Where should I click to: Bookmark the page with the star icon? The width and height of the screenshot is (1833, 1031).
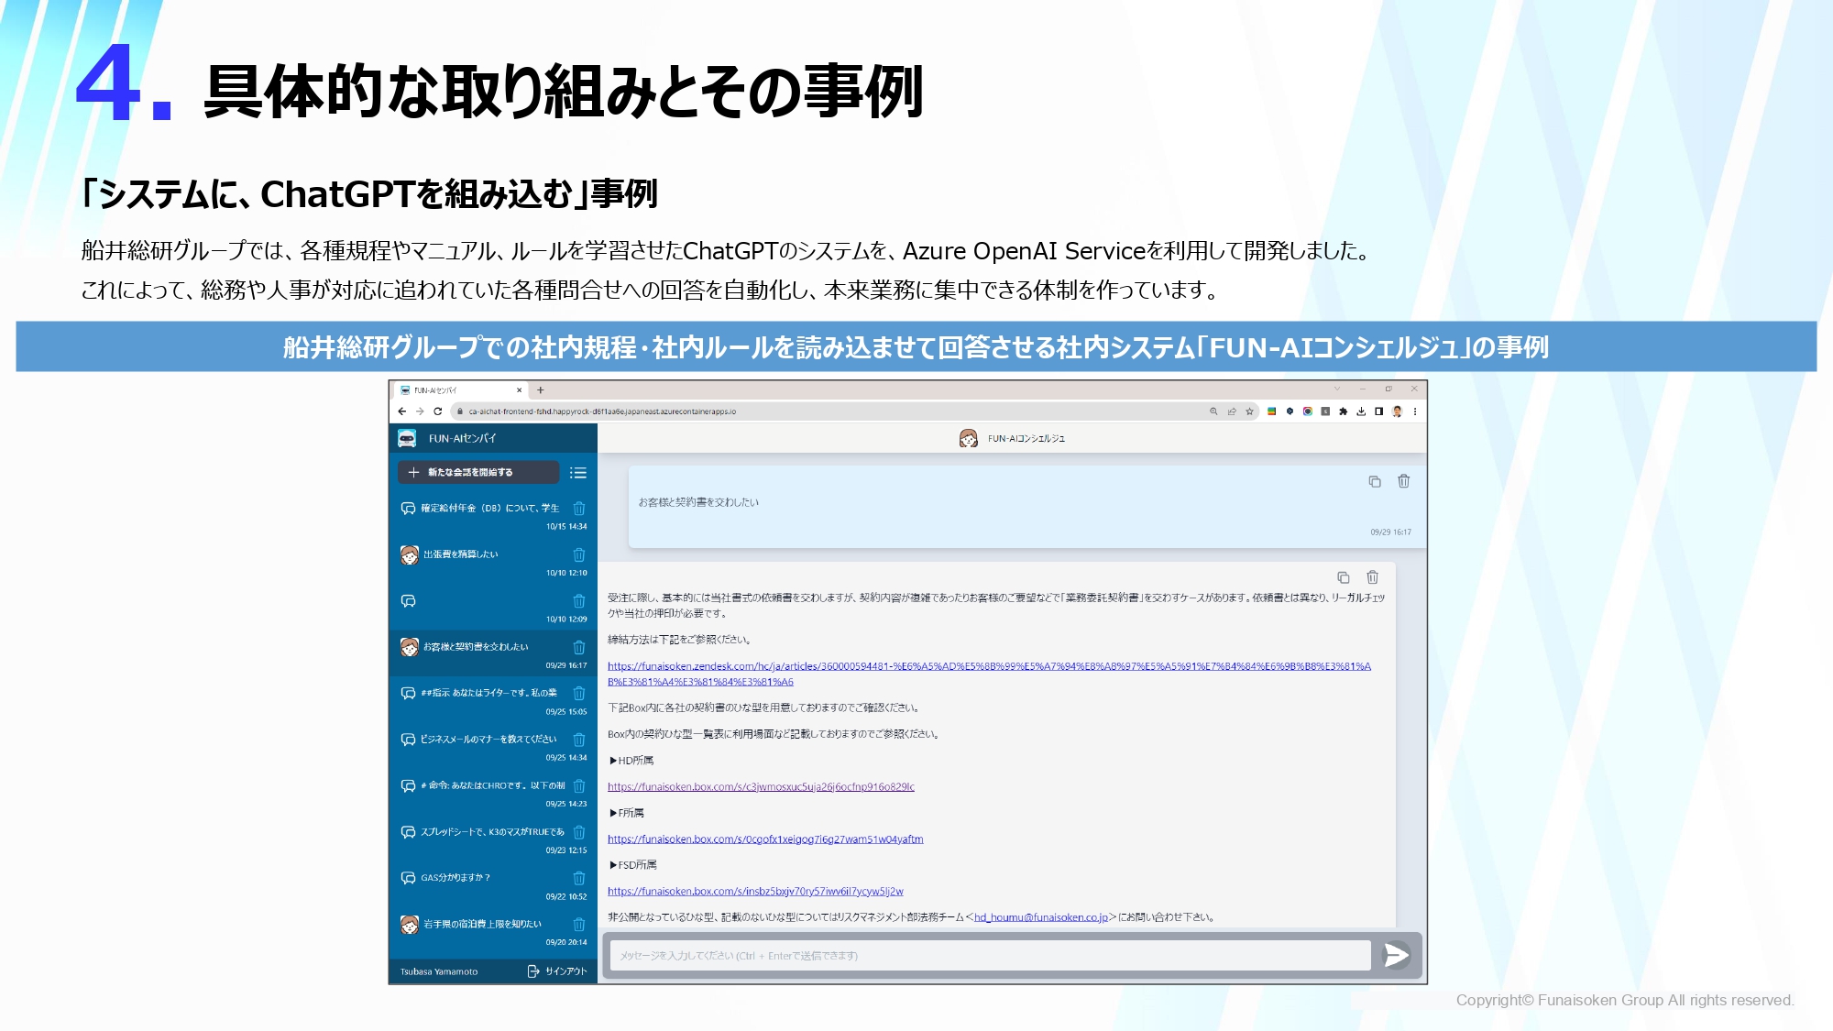coord(1249,411)
